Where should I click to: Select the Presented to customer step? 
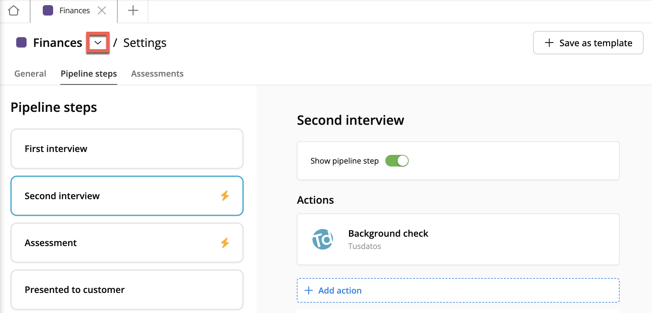[127, 290]
